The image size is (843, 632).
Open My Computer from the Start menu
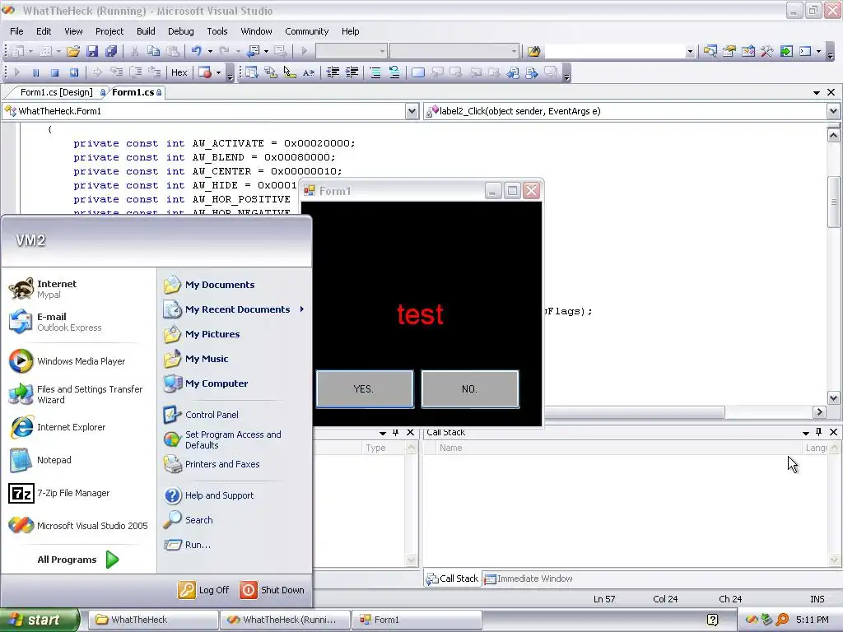click(206, 383)
